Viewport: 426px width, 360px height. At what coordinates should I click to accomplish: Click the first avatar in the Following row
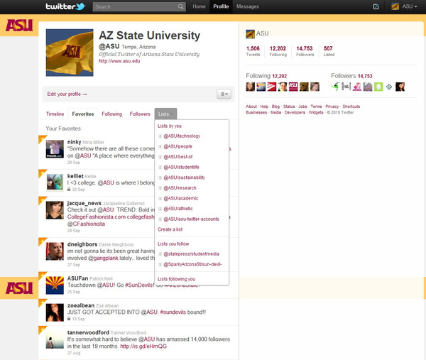click(x=250, y=87)
